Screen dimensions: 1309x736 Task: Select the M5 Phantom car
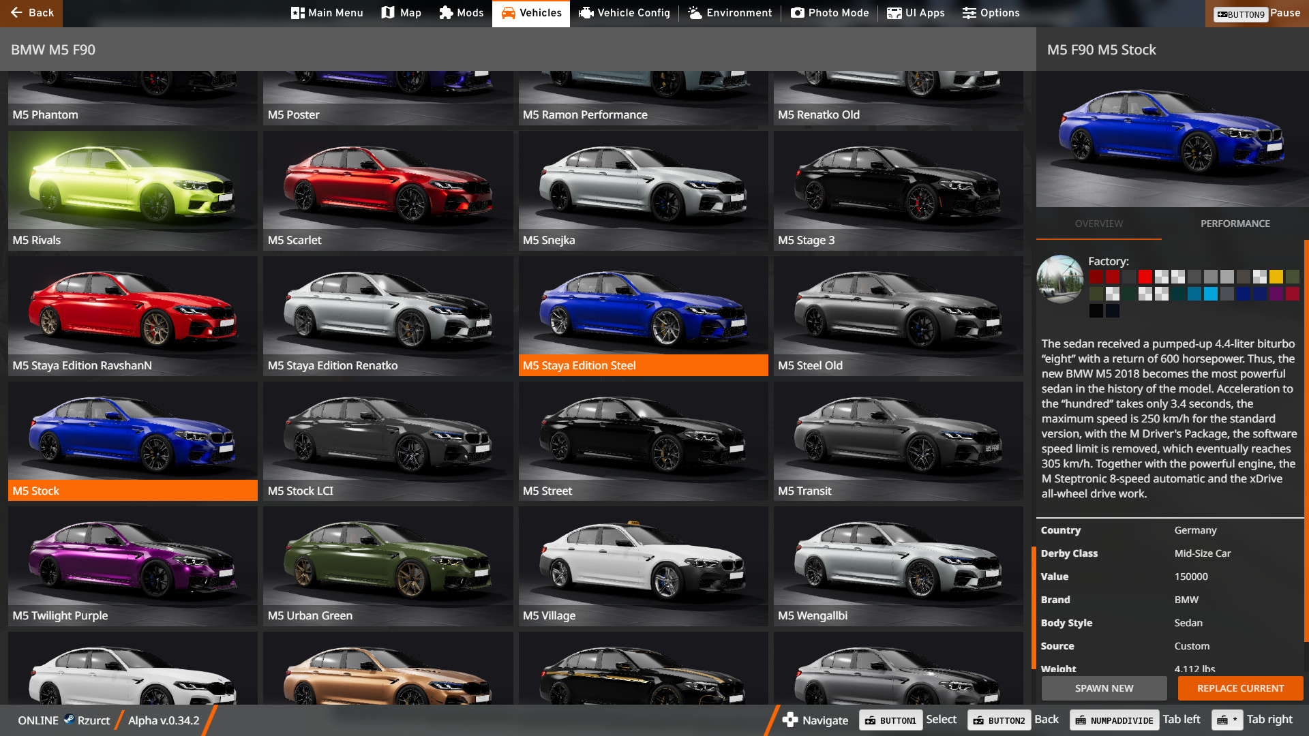click(133, 98)
